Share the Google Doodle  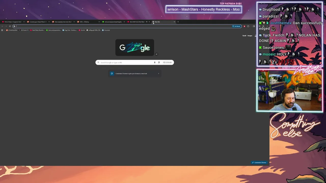coord(156,54)
